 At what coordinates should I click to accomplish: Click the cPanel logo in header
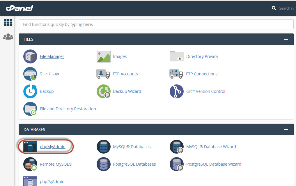pos(20,8)
